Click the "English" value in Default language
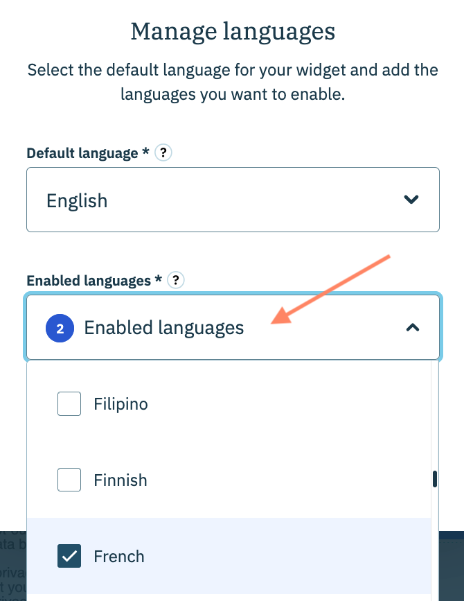 click(77, 201)
